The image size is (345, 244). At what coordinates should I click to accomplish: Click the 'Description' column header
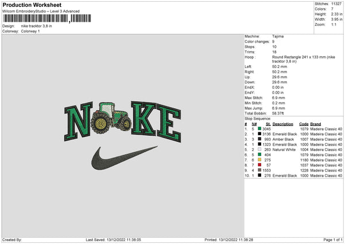(283, 124)
